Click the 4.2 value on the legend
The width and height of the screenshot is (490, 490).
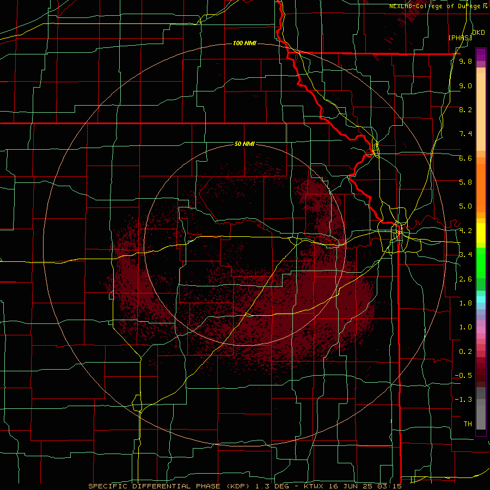click(465, 231)
